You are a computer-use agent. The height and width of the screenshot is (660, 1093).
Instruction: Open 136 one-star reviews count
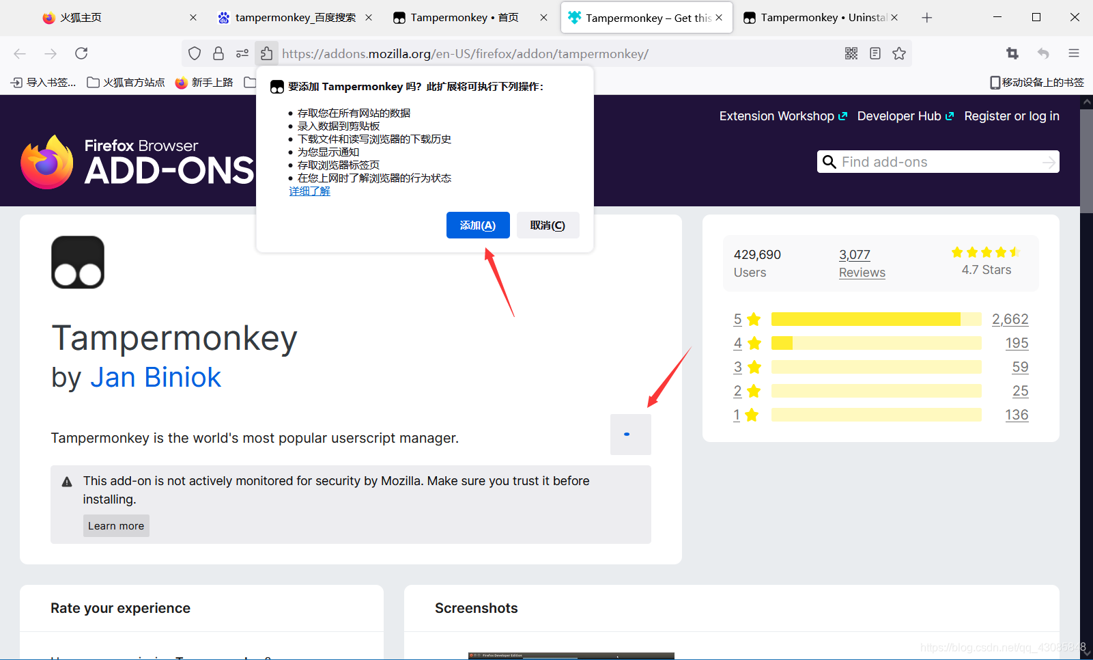pyautogui.click(x=1017, y=415)
